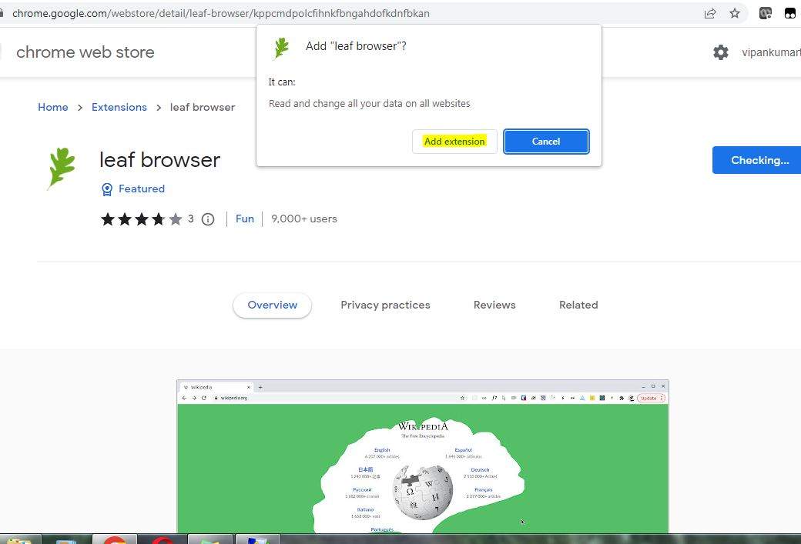Open the Fun category link

tap(245, 219)
